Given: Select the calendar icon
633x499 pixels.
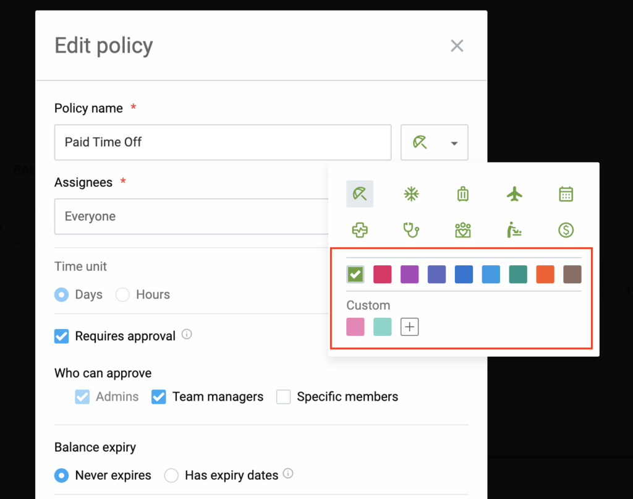Looking at the screenshot, I should (566, 194).
